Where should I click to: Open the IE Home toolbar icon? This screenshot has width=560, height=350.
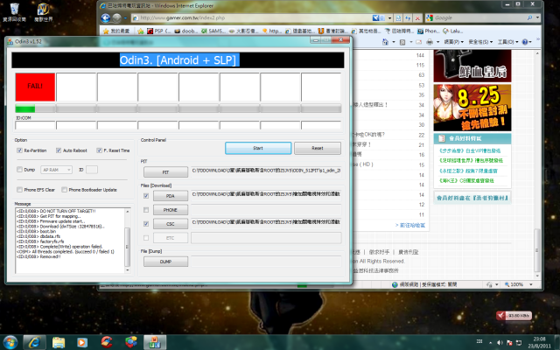click(x=385, y=42)
